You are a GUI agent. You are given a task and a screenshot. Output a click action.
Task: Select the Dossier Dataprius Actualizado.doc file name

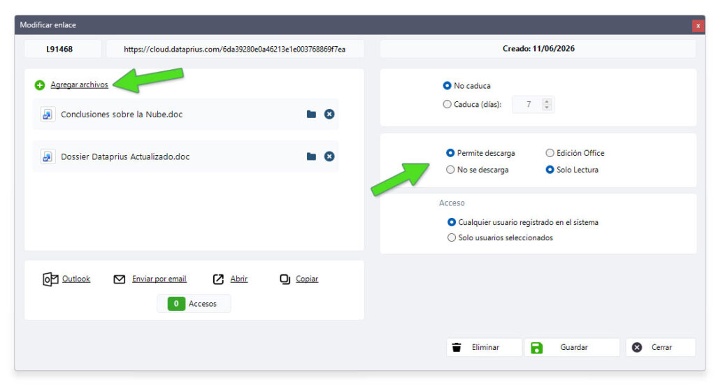tap(125, 157)
